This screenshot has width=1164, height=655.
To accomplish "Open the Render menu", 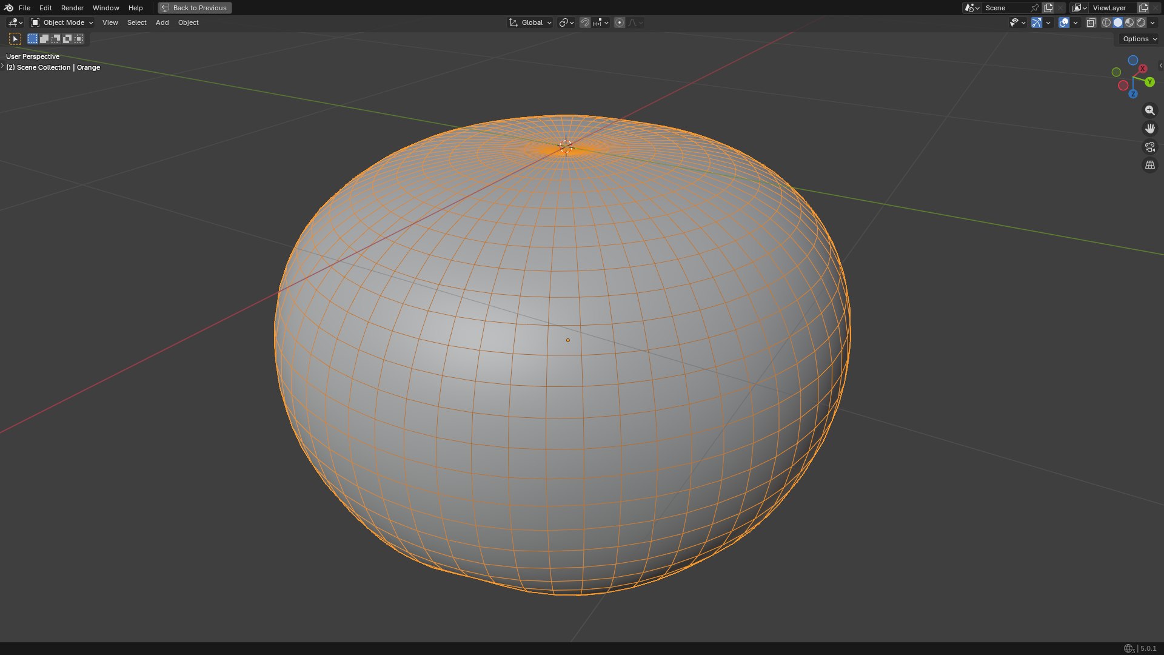I will pyautogui.click(x=72, y=8).
